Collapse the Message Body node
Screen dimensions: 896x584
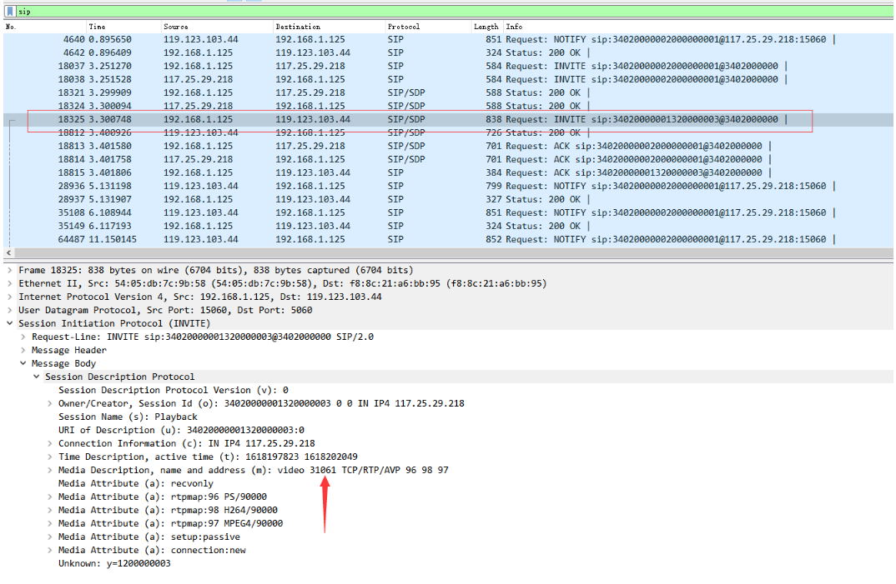coord(23,363)
